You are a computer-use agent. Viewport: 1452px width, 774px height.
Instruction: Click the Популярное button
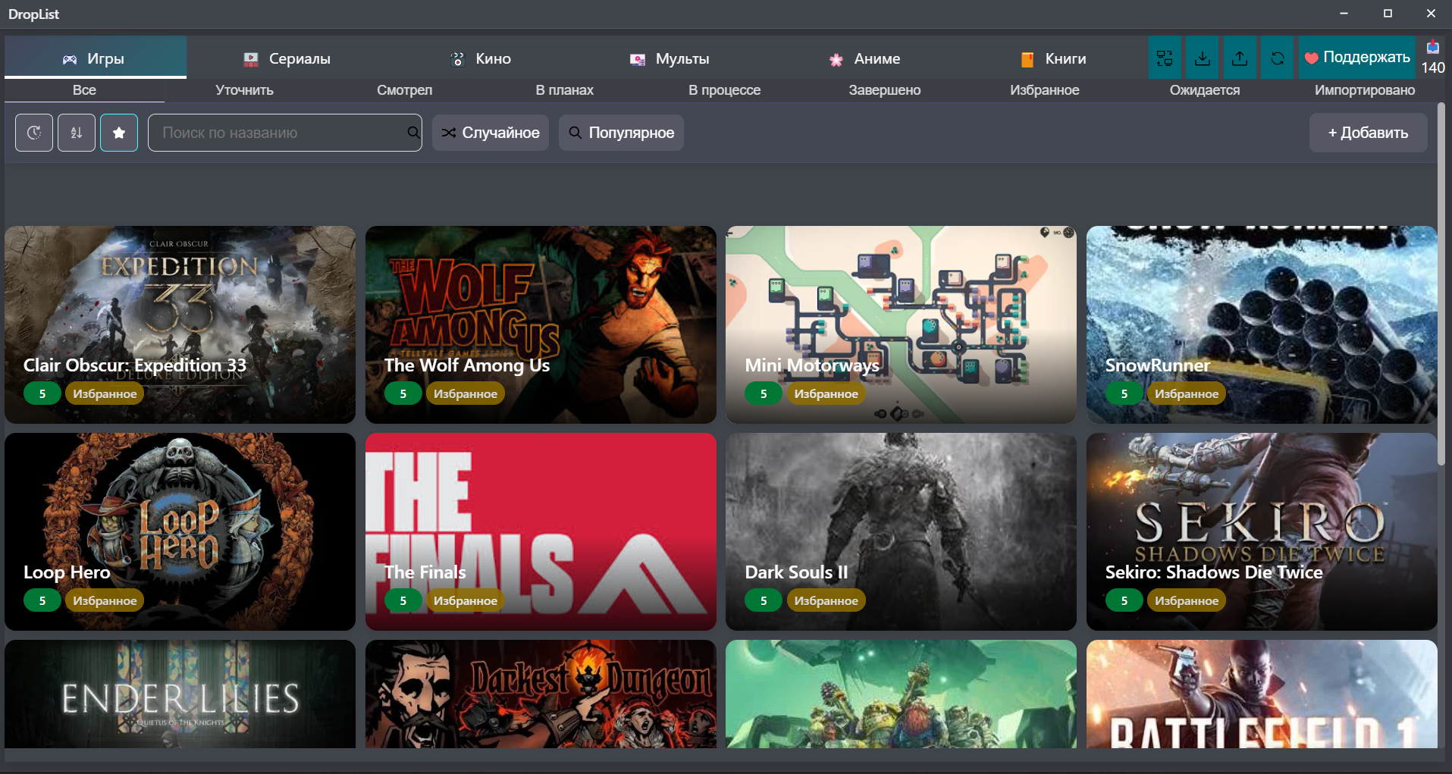click(x=621, y=133)
